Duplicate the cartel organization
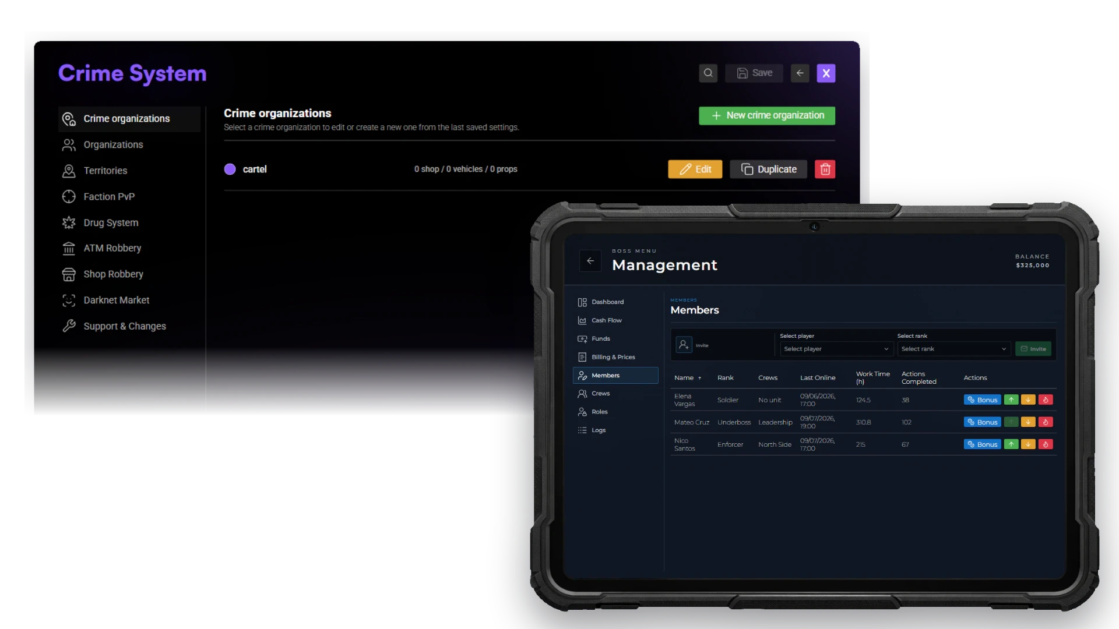Screen dimensions: 1119x629 768,169
